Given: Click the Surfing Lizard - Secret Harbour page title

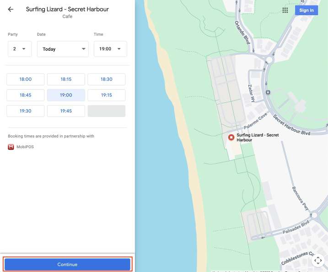Looking at the screenshot, I should pyautogui.click(x=67, y=9).
